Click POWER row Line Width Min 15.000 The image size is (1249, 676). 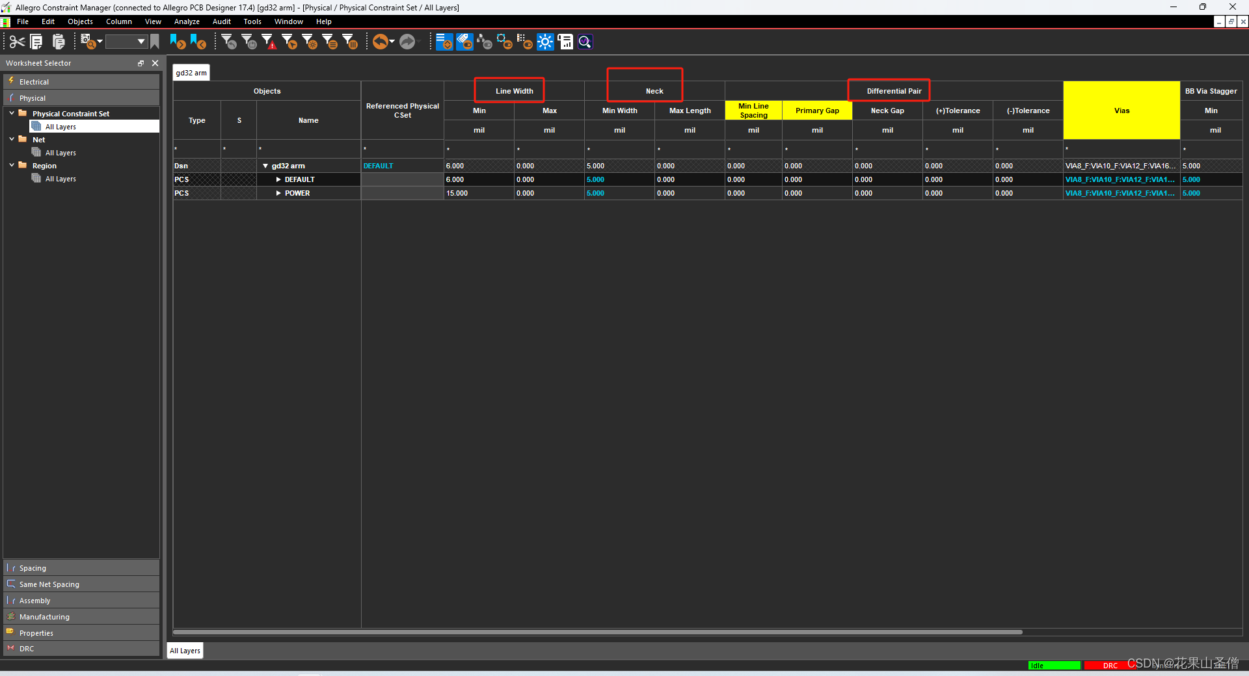tap(479, 193)
